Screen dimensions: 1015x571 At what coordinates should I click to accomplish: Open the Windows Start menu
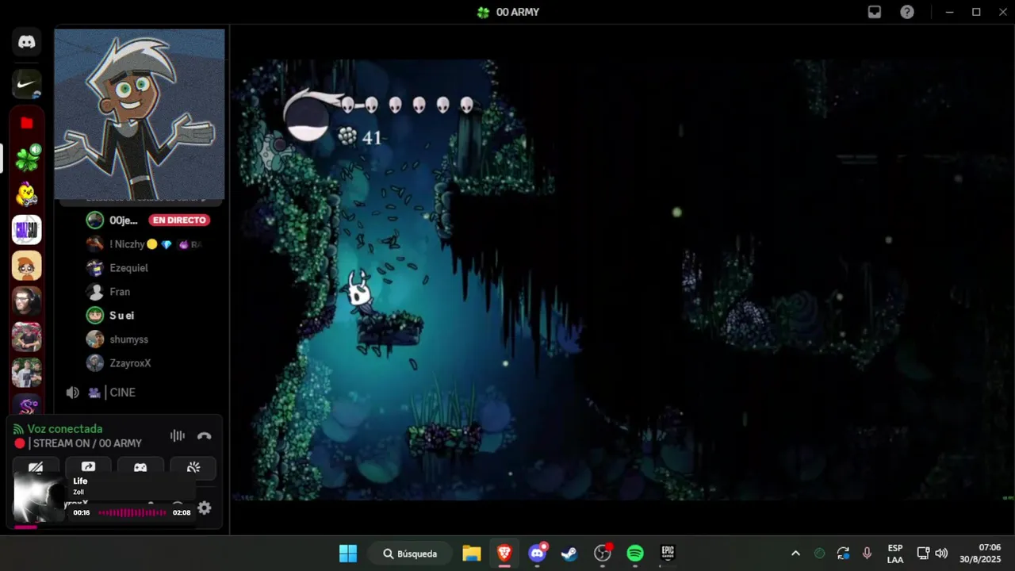pyautogui.click(x=348, y=554)
